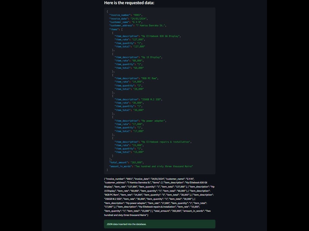Select the "item_description": "8GB PC Ram" code line
This screenshot has height=231, width=309.
(136, 78)
